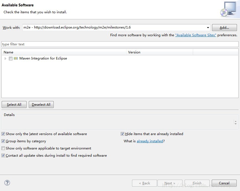Click the Details scroll stepper
The width and height of the screenshot is (240, 191).
click(236, 122)
